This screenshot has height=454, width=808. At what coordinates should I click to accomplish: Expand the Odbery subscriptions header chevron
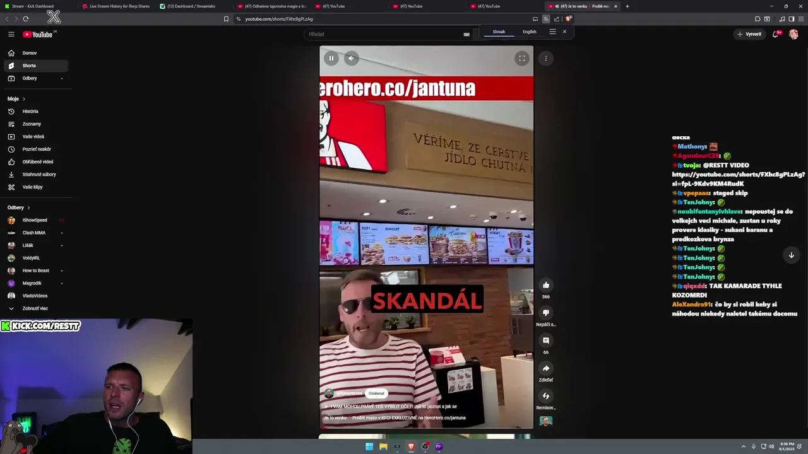click(x=28, y=207)
